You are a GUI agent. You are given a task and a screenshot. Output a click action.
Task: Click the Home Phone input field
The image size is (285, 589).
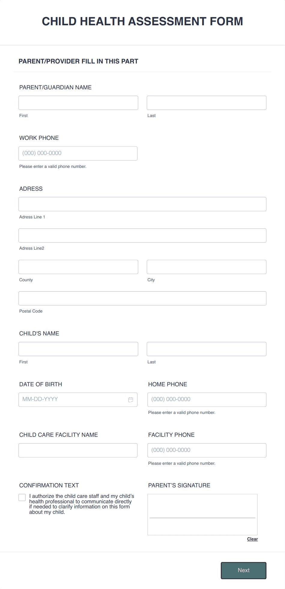207,399
